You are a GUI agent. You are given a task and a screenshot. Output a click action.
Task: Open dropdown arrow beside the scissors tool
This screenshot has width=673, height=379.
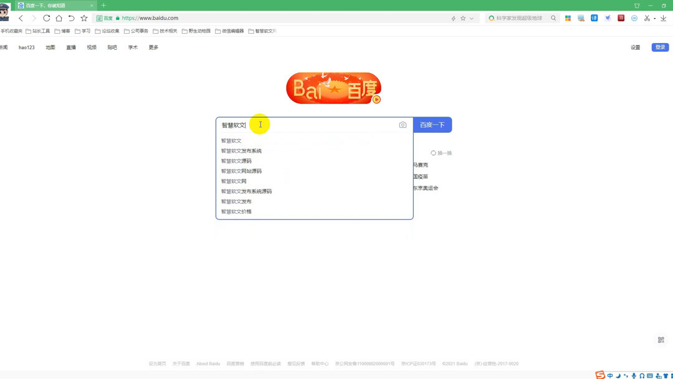[x=654, y=18]
